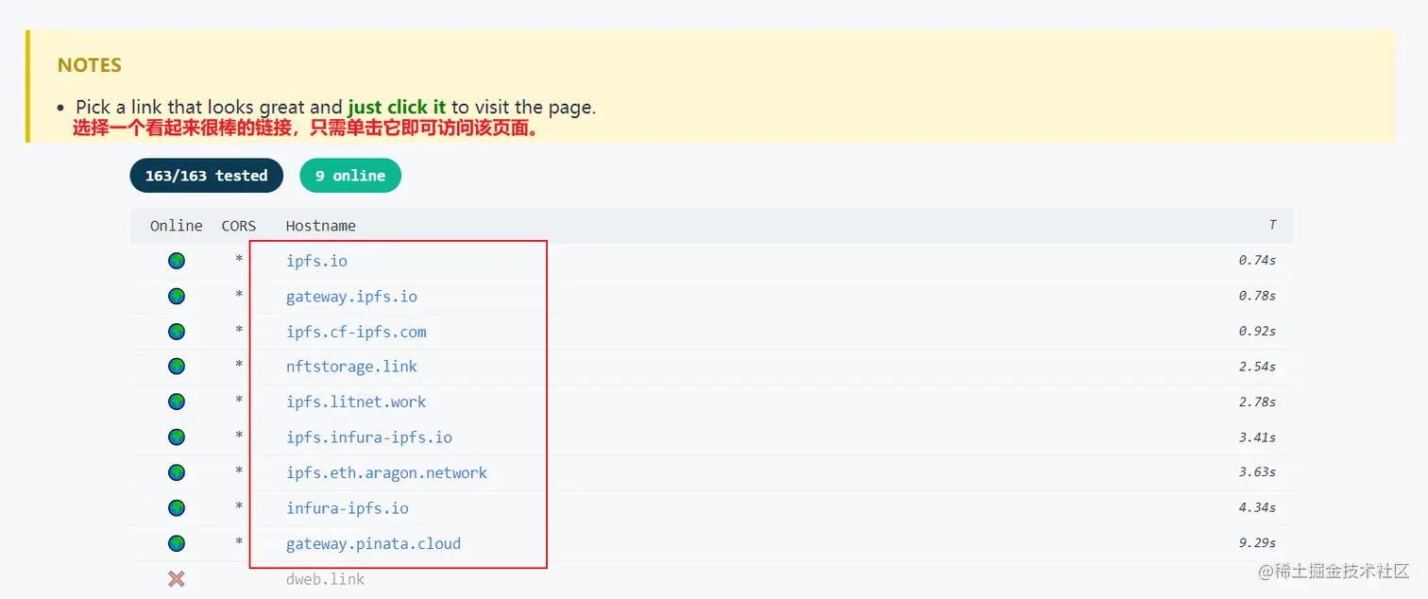Click the red X offline icon for dweb.link
The image size is (1428, 599).
point(177,579)
